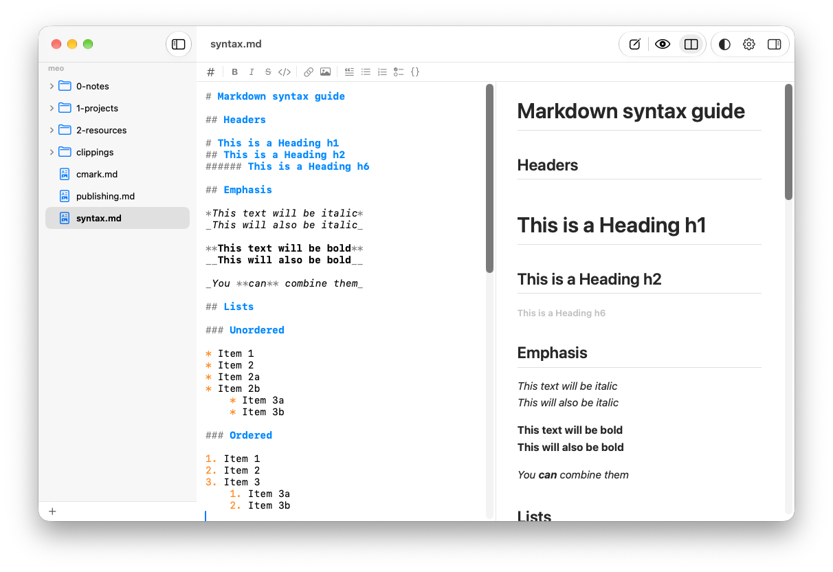Expand the 1-projects folder
The image size is (833, 572).
pyautogui.click(x=52, y=108)
